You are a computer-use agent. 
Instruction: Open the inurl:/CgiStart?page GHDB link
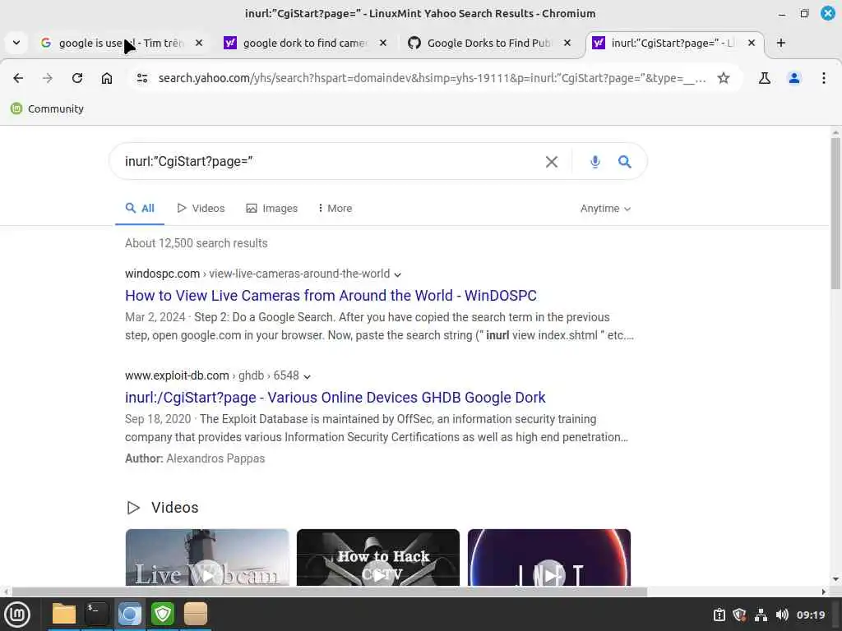(x=335, y=398)
